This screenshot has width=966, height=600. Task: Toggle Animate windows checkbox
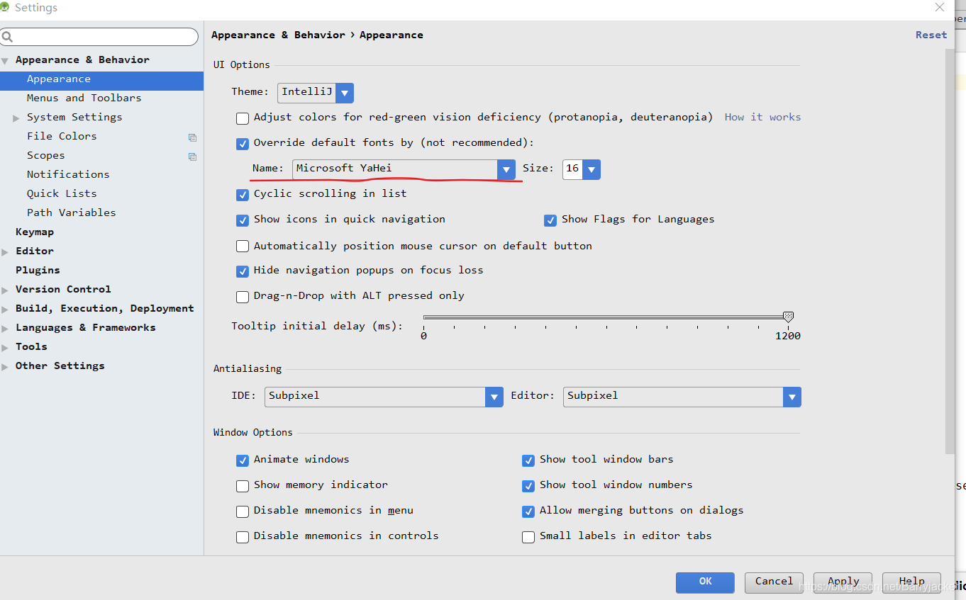(243, 460)
